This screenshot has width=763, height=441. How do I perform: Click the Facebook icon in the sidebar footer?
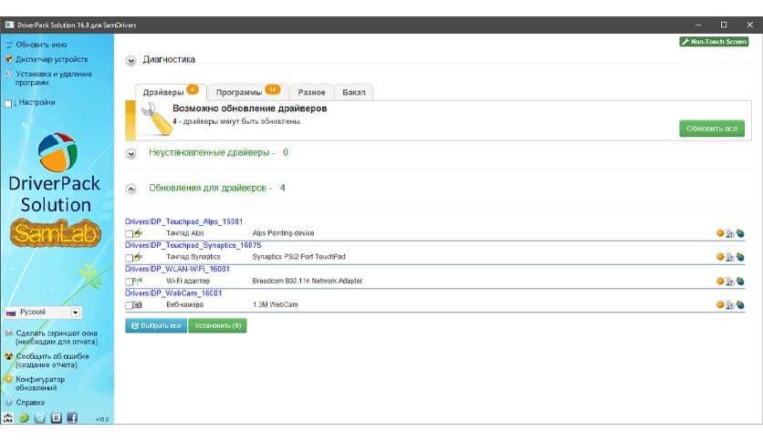(71, 418)
